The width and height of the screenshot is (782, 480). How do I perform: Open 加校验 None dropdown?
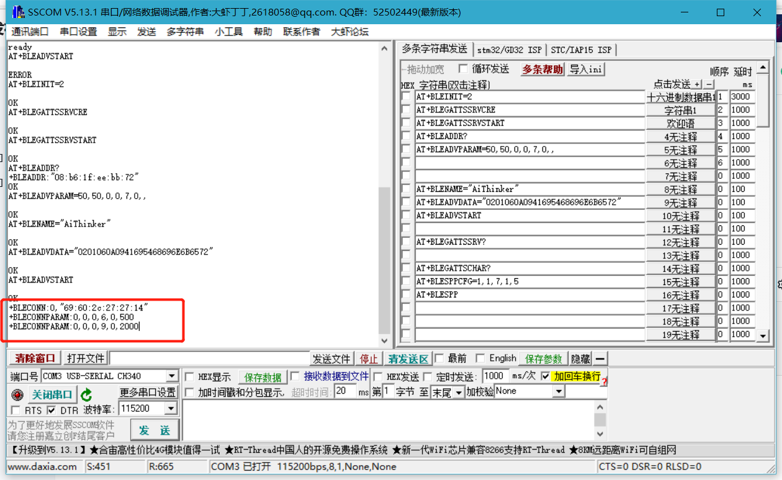click(x=559, y=391)
